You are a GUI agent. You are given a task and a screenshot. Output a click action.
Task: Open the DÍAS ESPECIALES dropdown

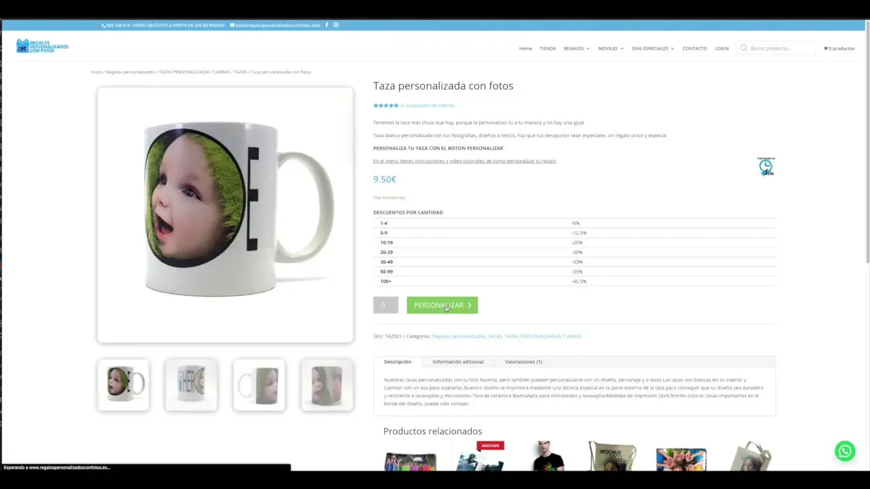[650, 48]
